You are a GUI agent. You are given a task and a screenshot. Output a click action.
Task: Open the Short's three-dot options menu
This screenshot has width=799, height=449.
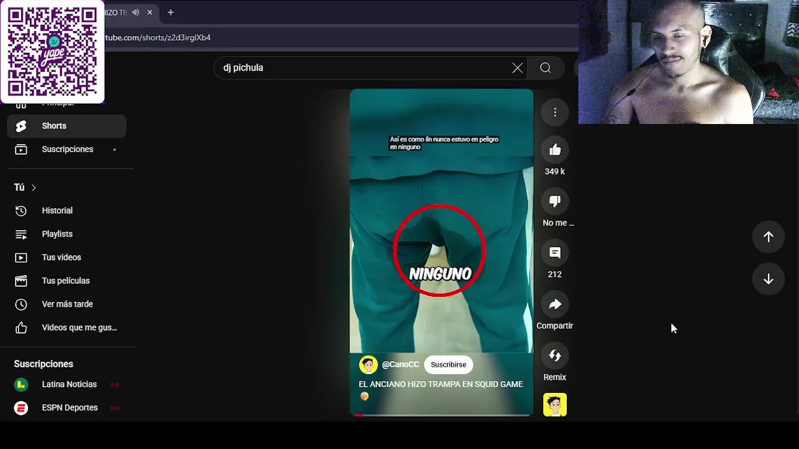pos(555,112)
